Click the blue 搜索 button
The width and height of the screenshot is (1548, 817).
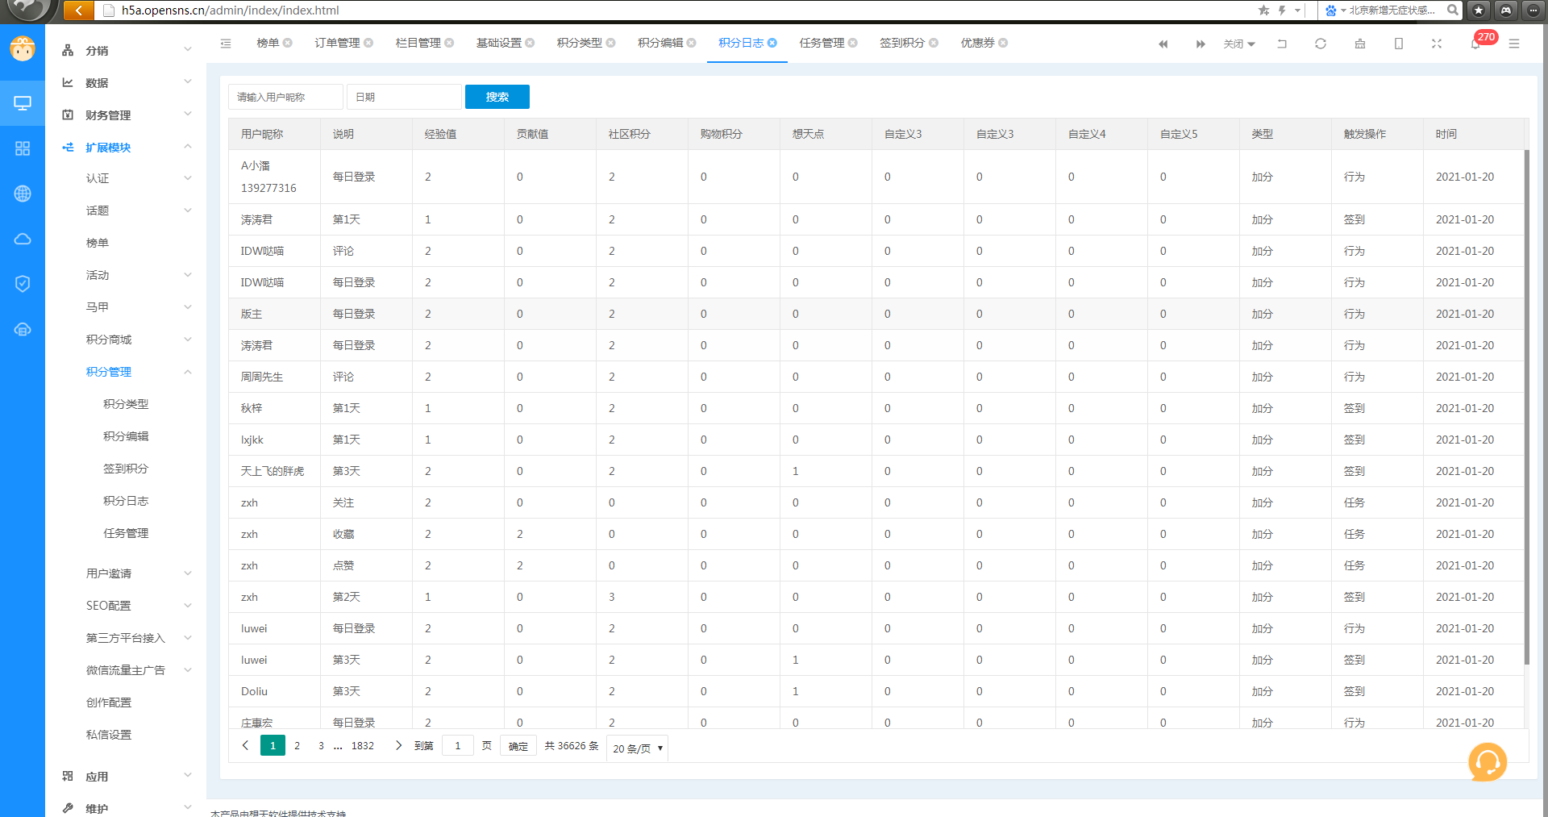[x=497, y=97]
